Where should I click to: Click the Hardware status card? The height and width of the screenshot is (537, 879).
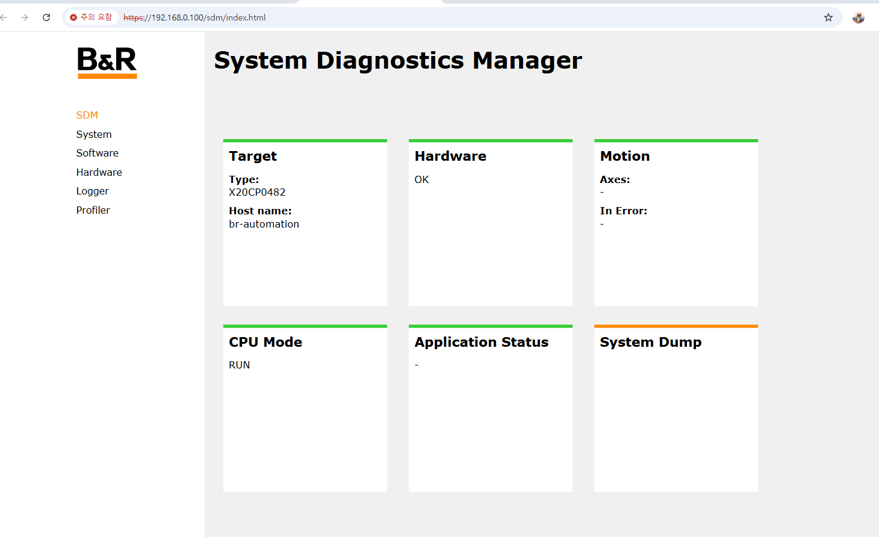coord(491,223)
